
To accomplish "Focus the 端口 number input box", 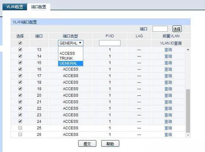I will (x=160, y=29).
